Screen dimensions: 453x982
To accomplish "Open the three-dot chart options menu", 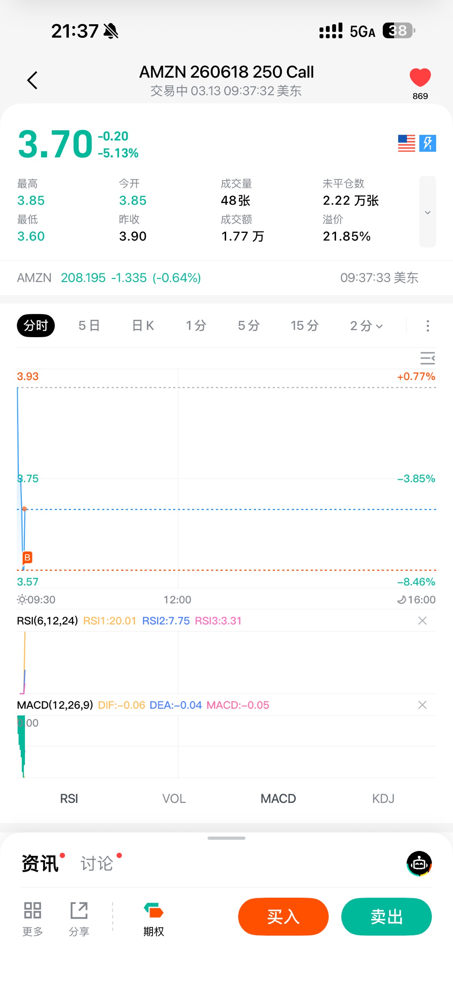I will tap(427, 326).
